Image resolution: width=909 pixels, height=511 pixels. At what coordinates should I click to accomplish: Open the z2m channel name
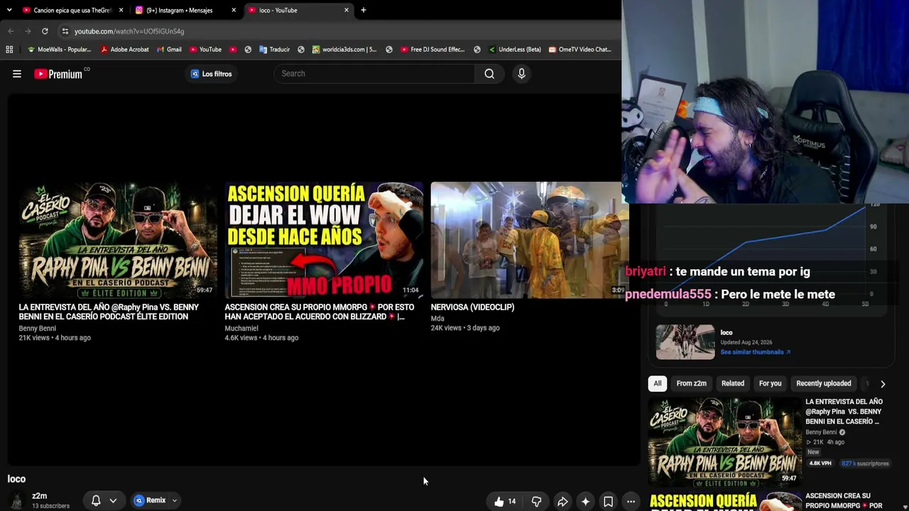coord(40,496)
